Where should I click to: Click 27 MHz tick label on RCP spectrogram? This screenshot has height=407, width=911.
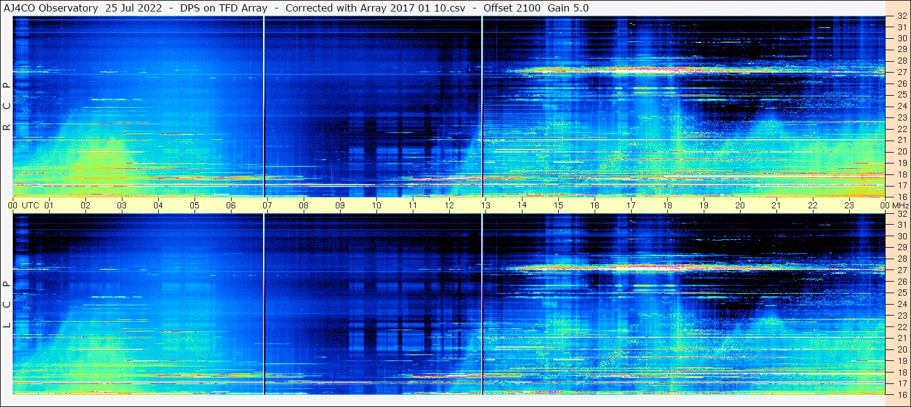point(901,72)
